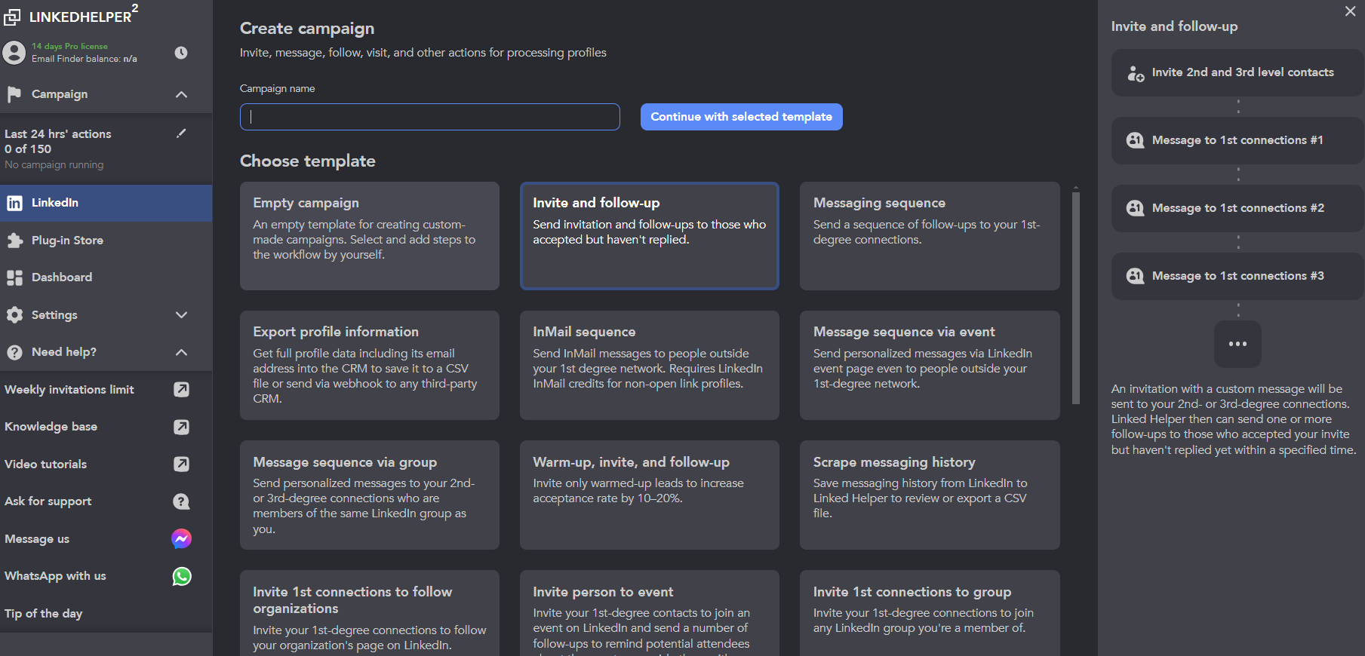Expand the Settings section chevron
The image size is (1365, 656).
pyautogui.click(x=181, y=315)
